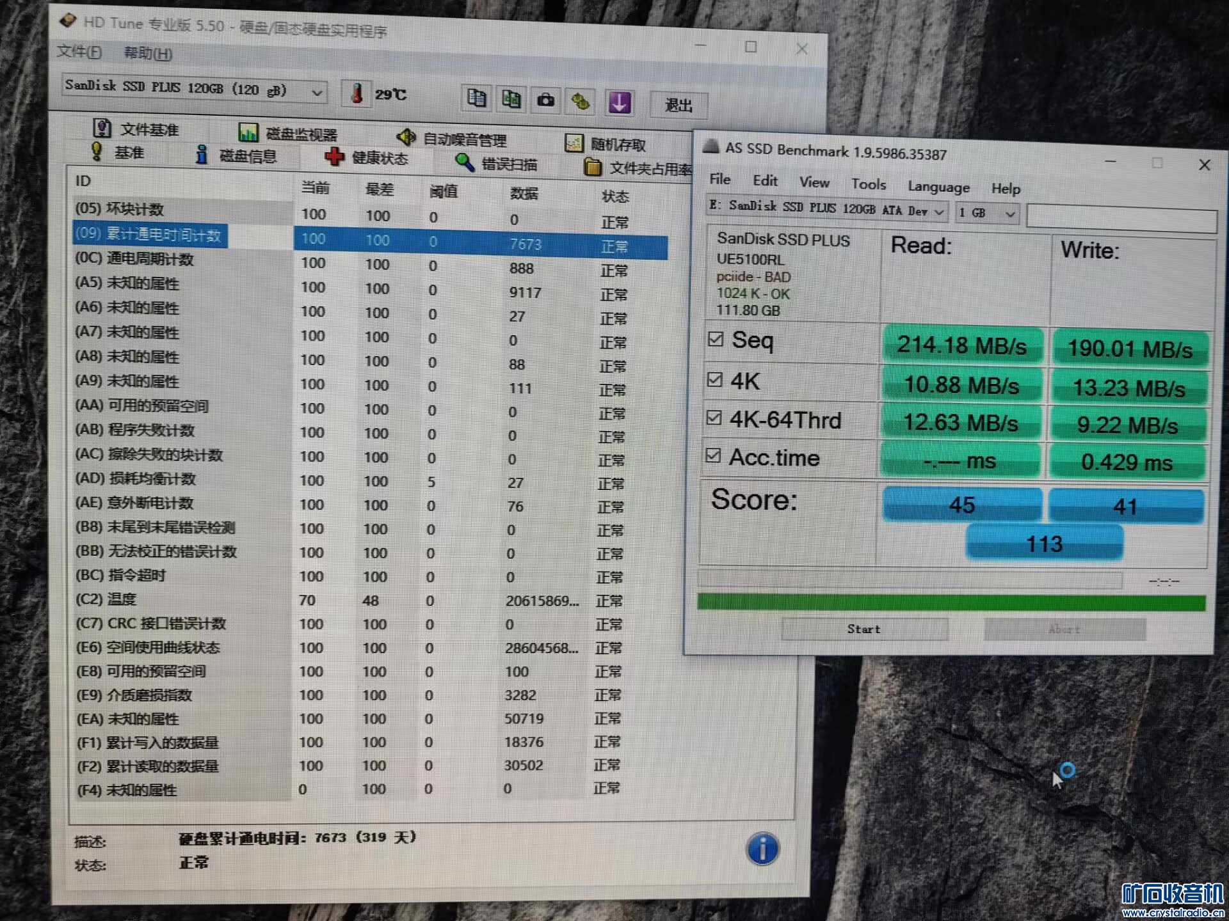Open the 自动噪音管理 tab
1229x921 pixels.
click(x=452, y=138)
